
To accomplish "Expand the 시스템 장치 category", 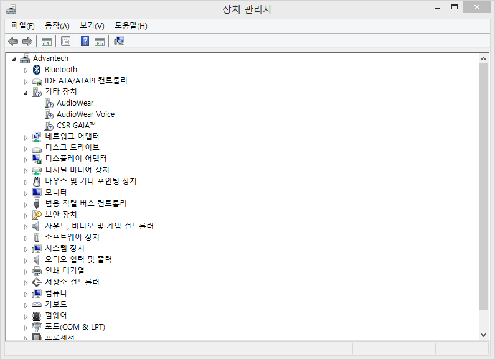I will click(x=26, y=249).
